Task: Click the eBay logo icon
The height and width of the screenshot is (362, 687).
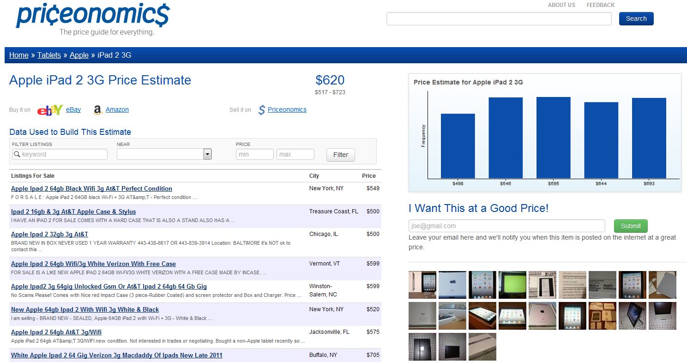Action: pos(50,110)
